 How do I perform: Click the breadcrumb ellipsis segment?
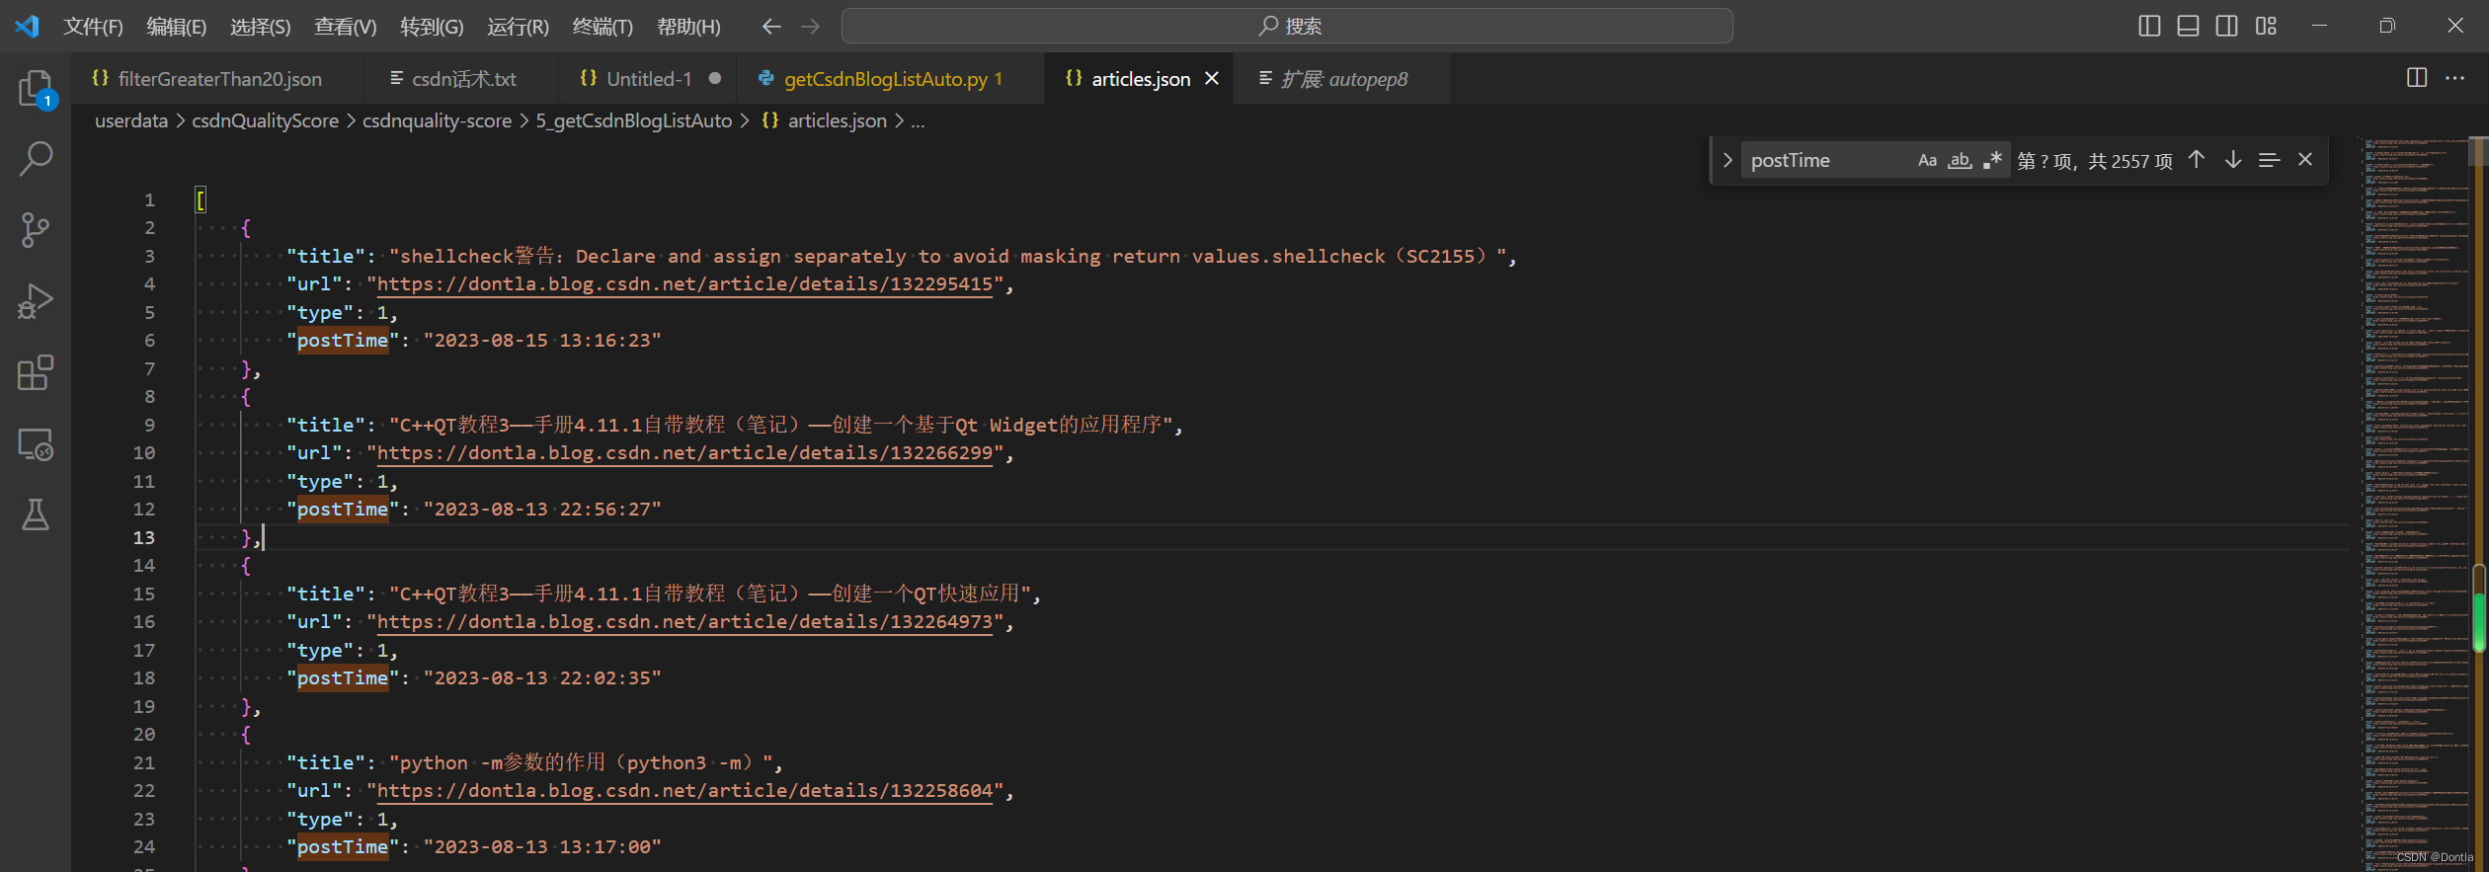[918, 121]
